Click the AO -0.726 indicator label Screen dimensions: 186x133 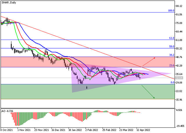[x=7, y=111]
